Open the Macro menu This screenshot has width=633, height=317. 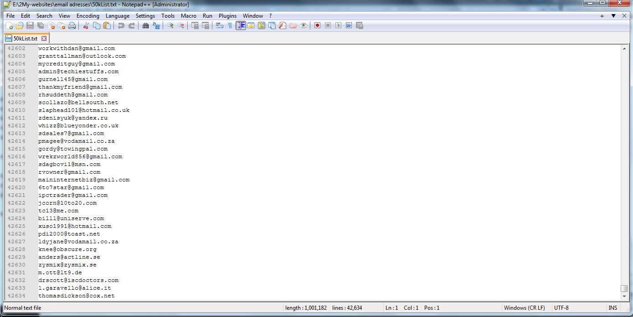click(x=189, y=16)
